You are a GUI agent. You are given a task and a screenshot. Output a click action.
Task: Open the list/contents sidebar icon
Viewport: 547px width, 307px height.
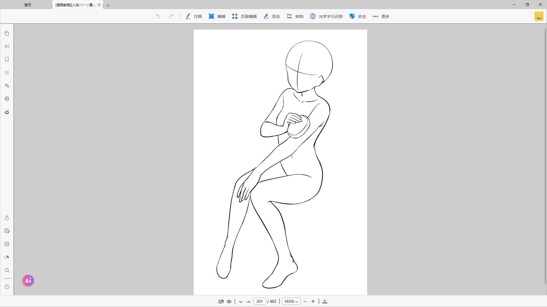[7, 73]
